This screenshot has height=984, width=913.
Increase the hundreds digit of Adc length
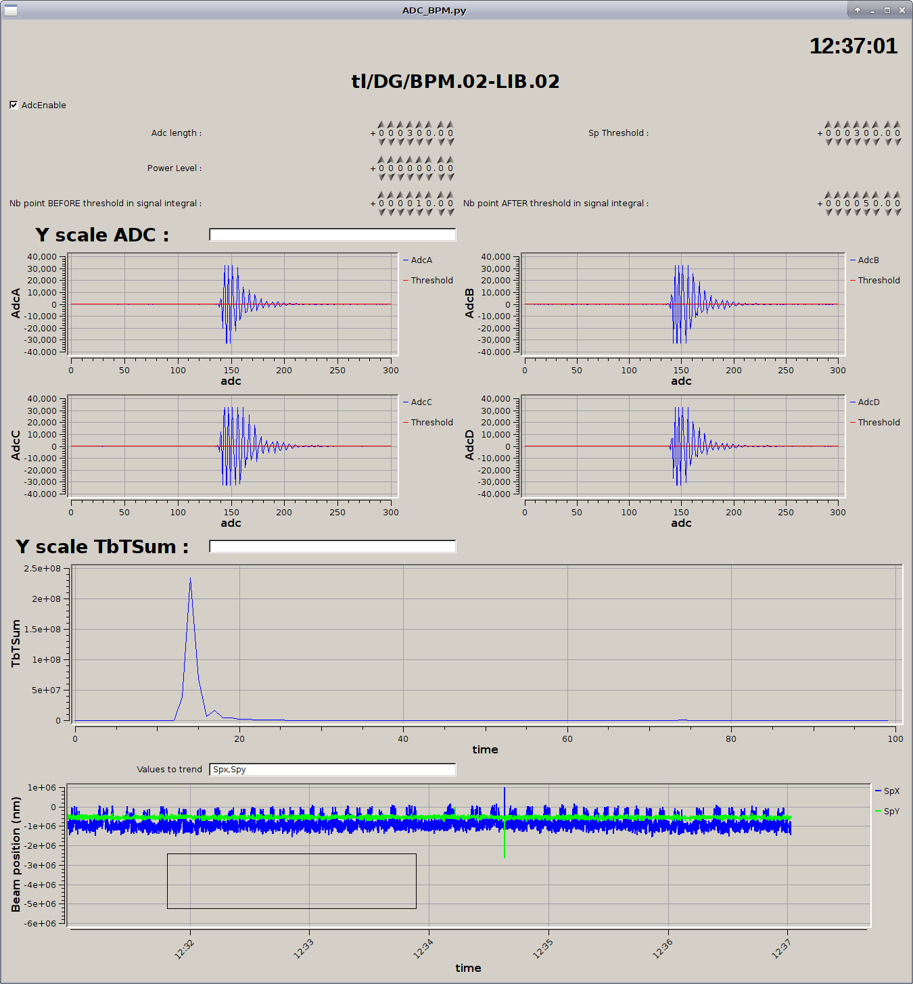[x=410, y=124]
